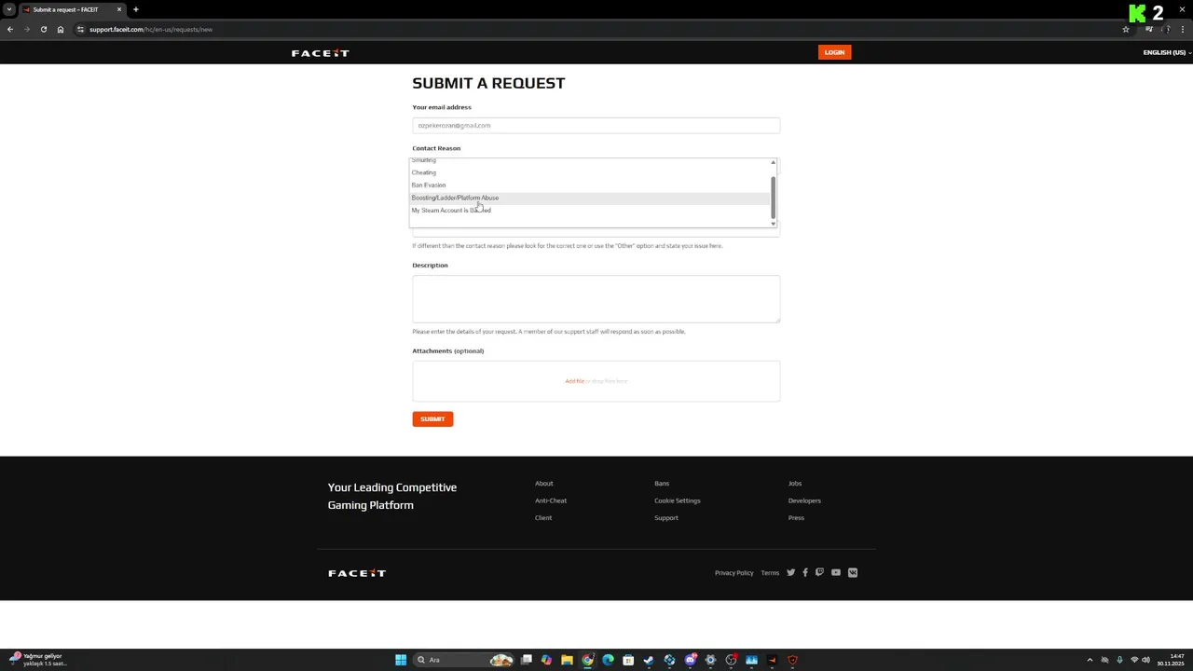Open FACEIT Twitter page icon
The height and width of the screenshot is (671, 1193).
(790, 572)
